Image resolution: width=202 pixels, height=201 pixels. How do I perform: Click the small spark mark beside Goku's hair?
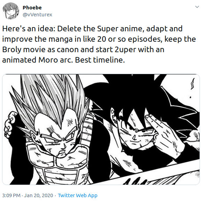[193, 84]
